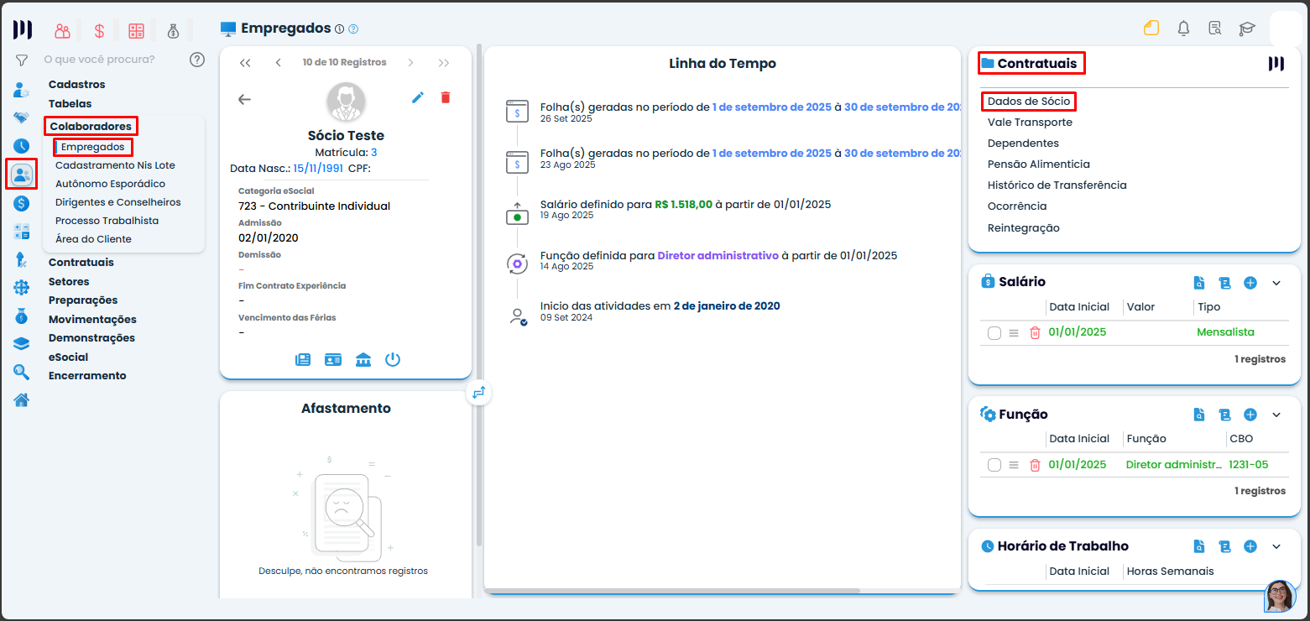Click the graduation cap icon in header
Viewport: 1310px width, 621px height.
(1247, 29)
